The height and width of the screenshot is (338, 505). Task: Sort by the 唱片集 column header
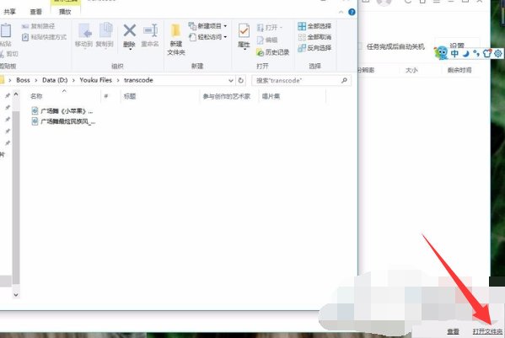click(x=271, y=96)
